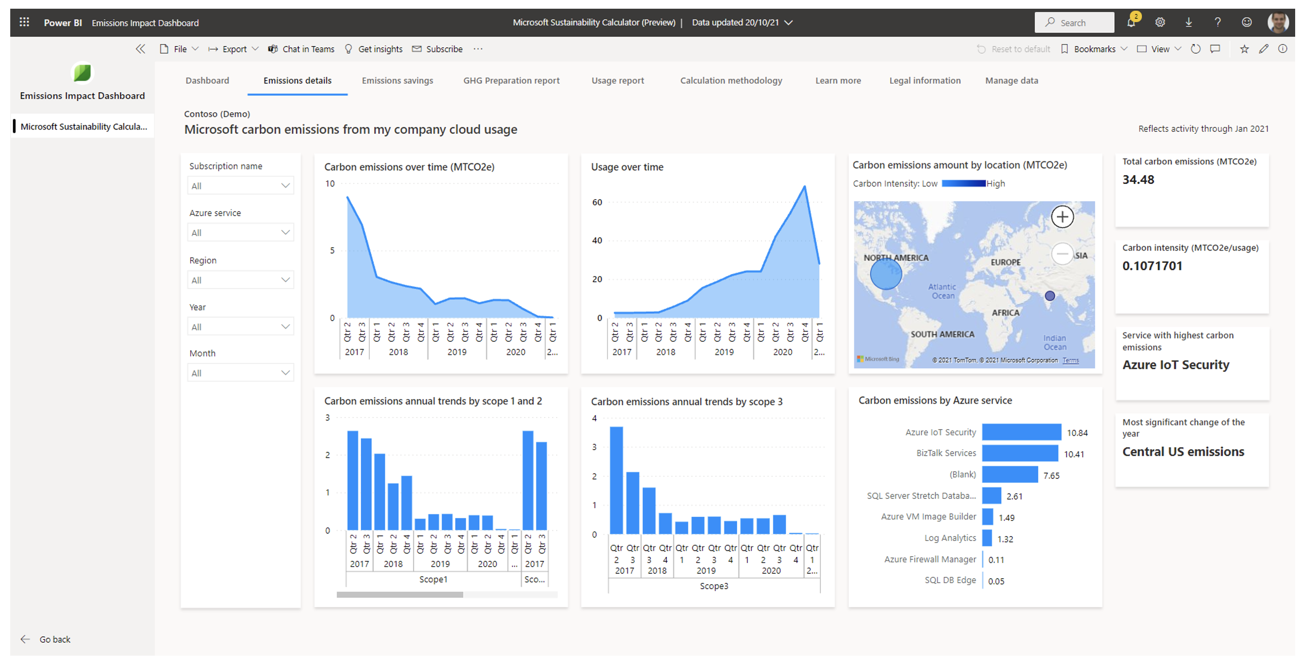Click the Go back arrow
This screenshot has height=670, width=1309.
click(x=25, y=639)
